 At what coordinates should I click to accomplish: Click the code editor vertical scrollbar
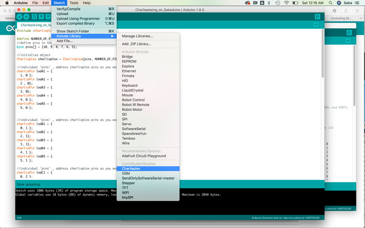point(322,54)
